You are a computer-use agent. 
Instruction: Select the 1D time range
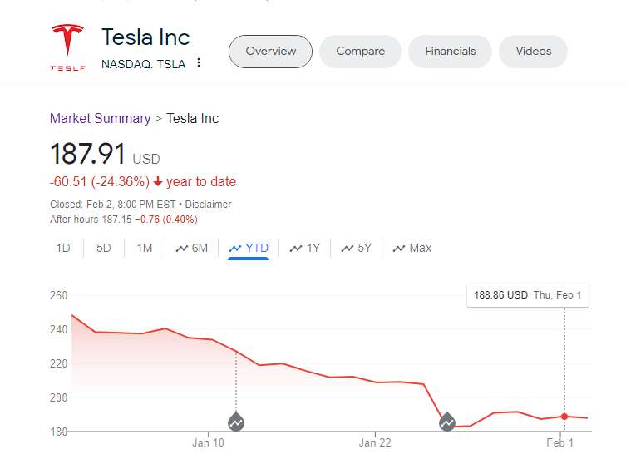point(63,248)
